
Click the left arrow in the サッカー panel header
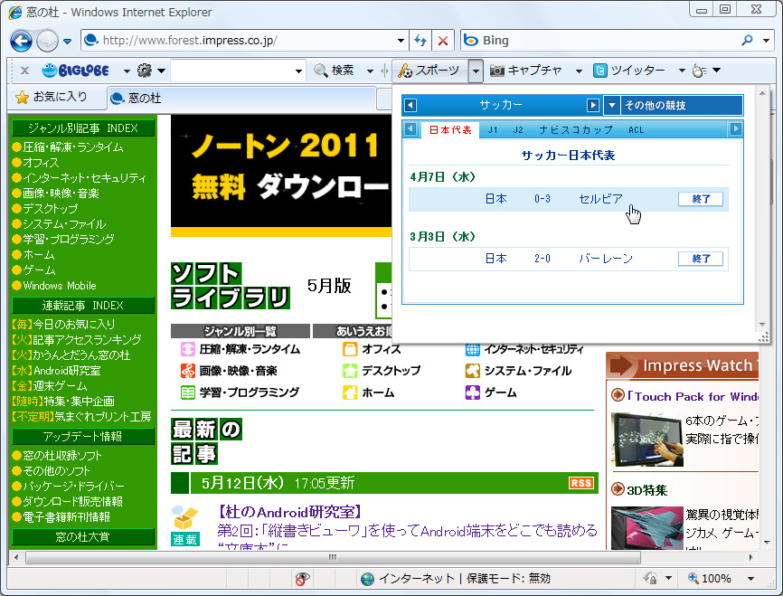pos(411,106)
